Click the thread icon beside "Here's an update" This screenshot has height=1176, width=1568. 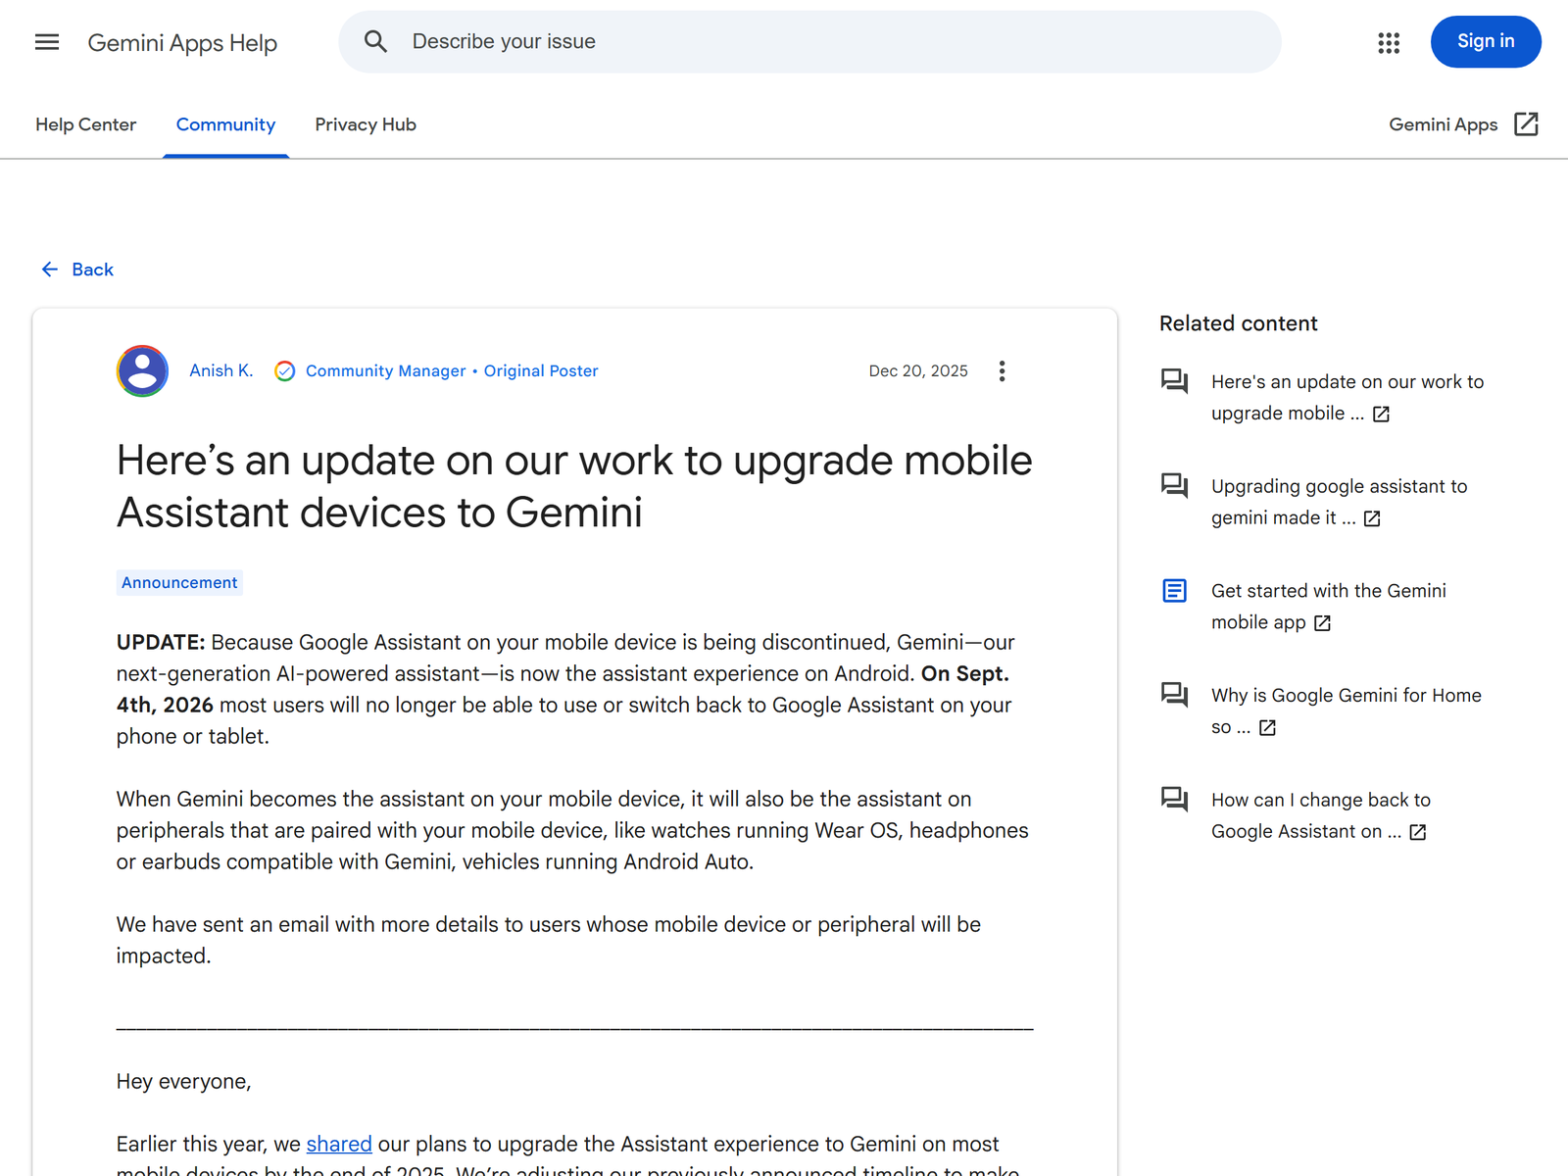pyautogui.click(x=1174, y=381)
